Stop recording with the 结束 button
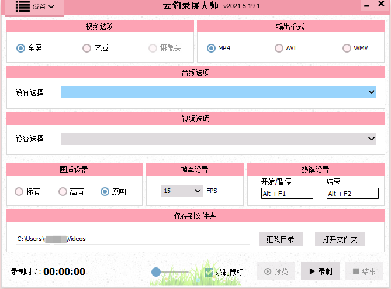Image resolution: width=391 pixels, height=289 pixels. (x=364, y=271)
